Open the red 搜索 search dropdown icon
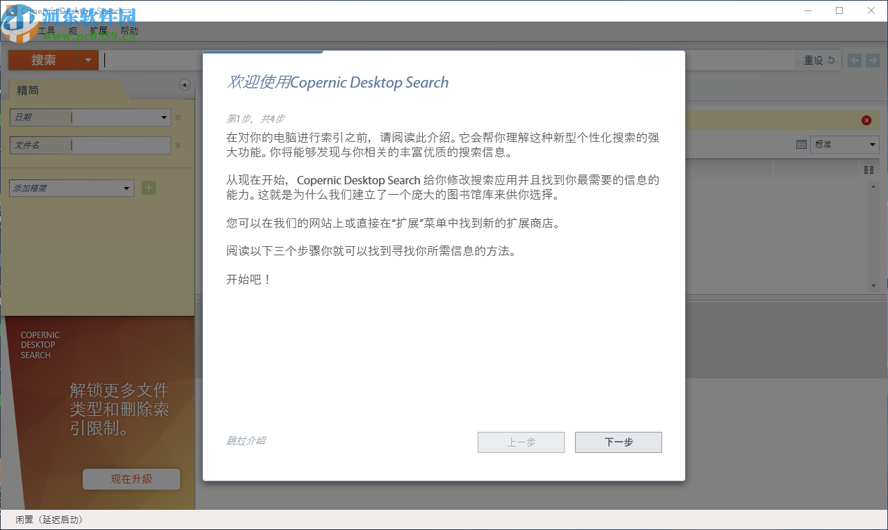Image resolution: width=888 pixels, height=530 pixels. coord(88,61)
